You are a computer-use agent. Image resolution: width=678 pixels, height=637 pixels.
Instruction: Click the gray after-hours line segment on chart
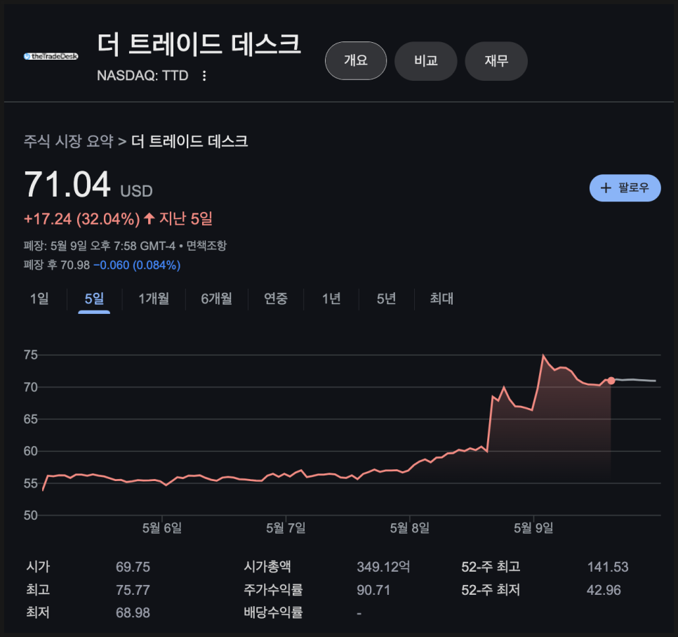635,380
